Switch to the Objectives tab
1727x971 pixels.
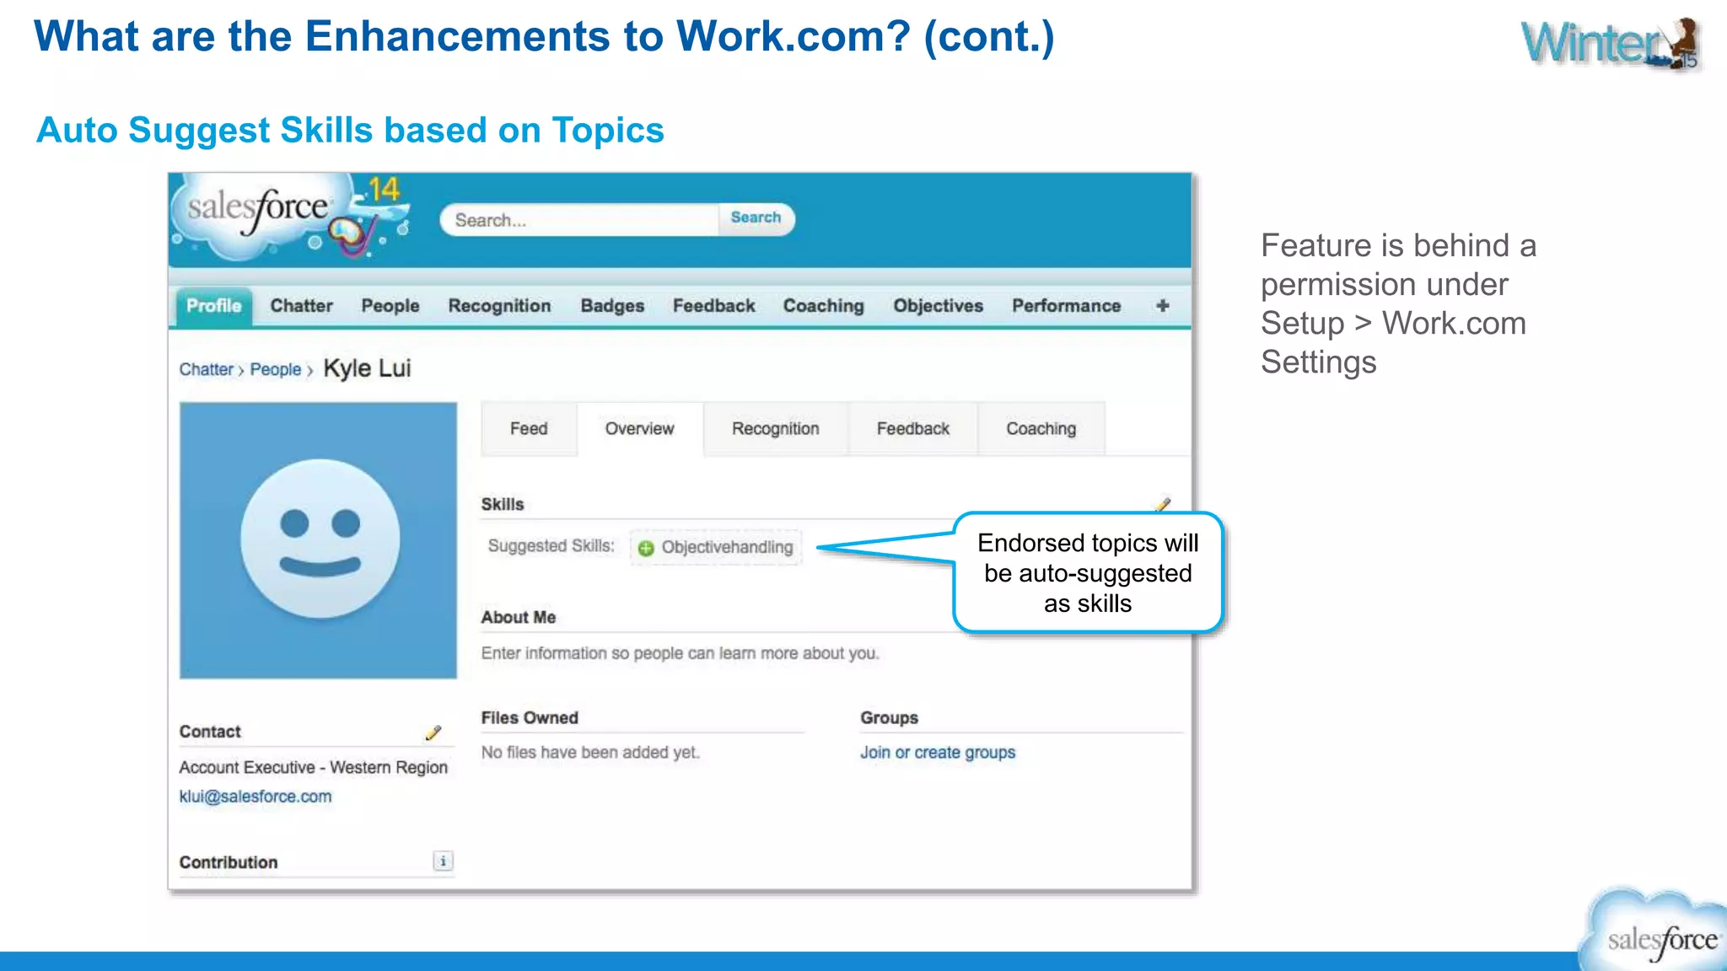point(938,306)
